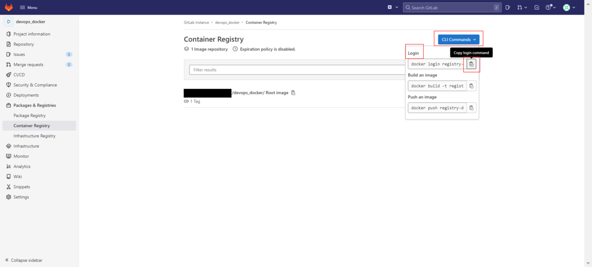Click GitLab Instance breadcrumb
The width and height of the screenshot is (592, 267).
pos(196,23)
